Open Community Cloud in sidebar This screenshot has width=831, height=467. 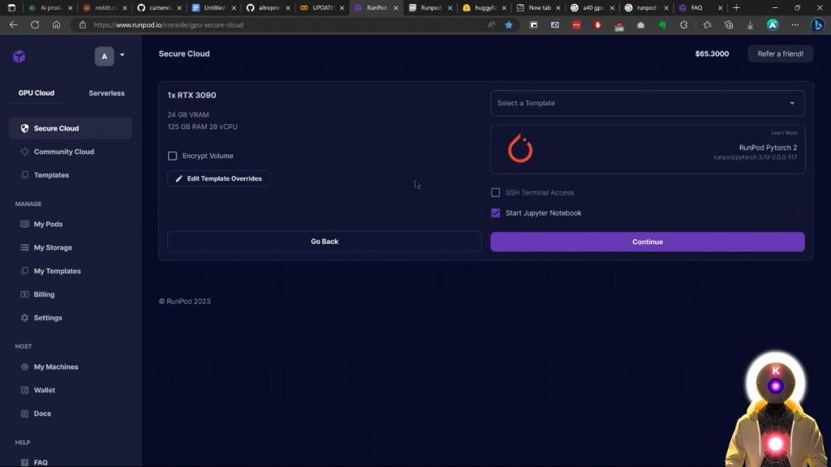71,152
